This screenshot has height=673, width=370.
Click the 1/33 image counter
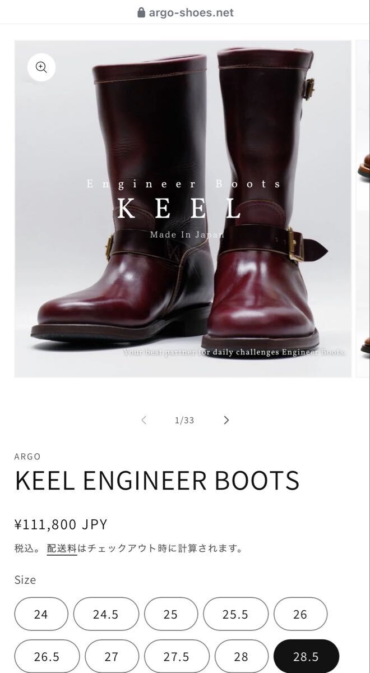tap(184, 420)
